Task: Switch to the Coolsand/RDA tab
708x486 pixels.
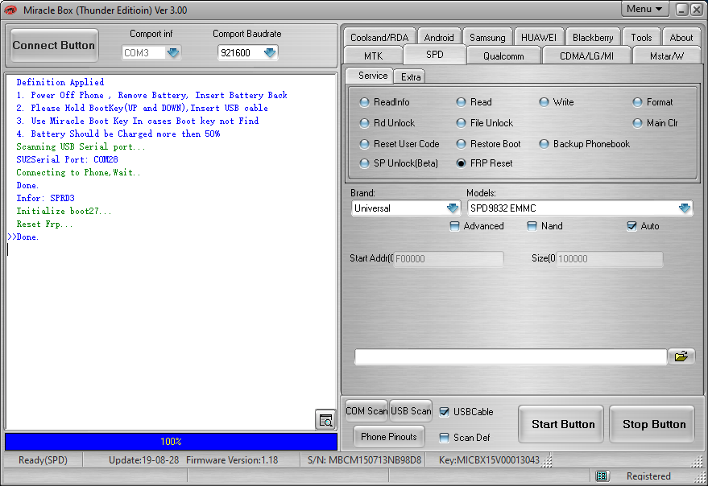Action: [x=379, y=38]
